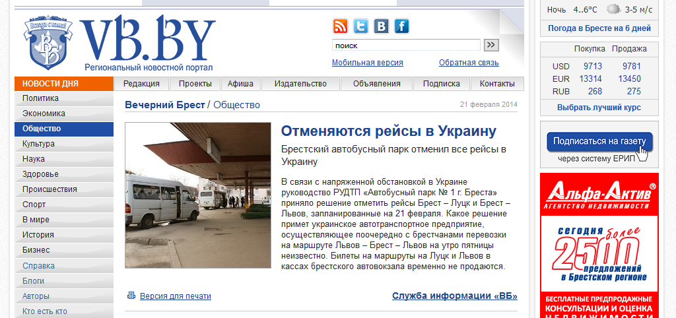Select Происшествия in the sidebar
This screenshot has height=318, width=676.
50,189
